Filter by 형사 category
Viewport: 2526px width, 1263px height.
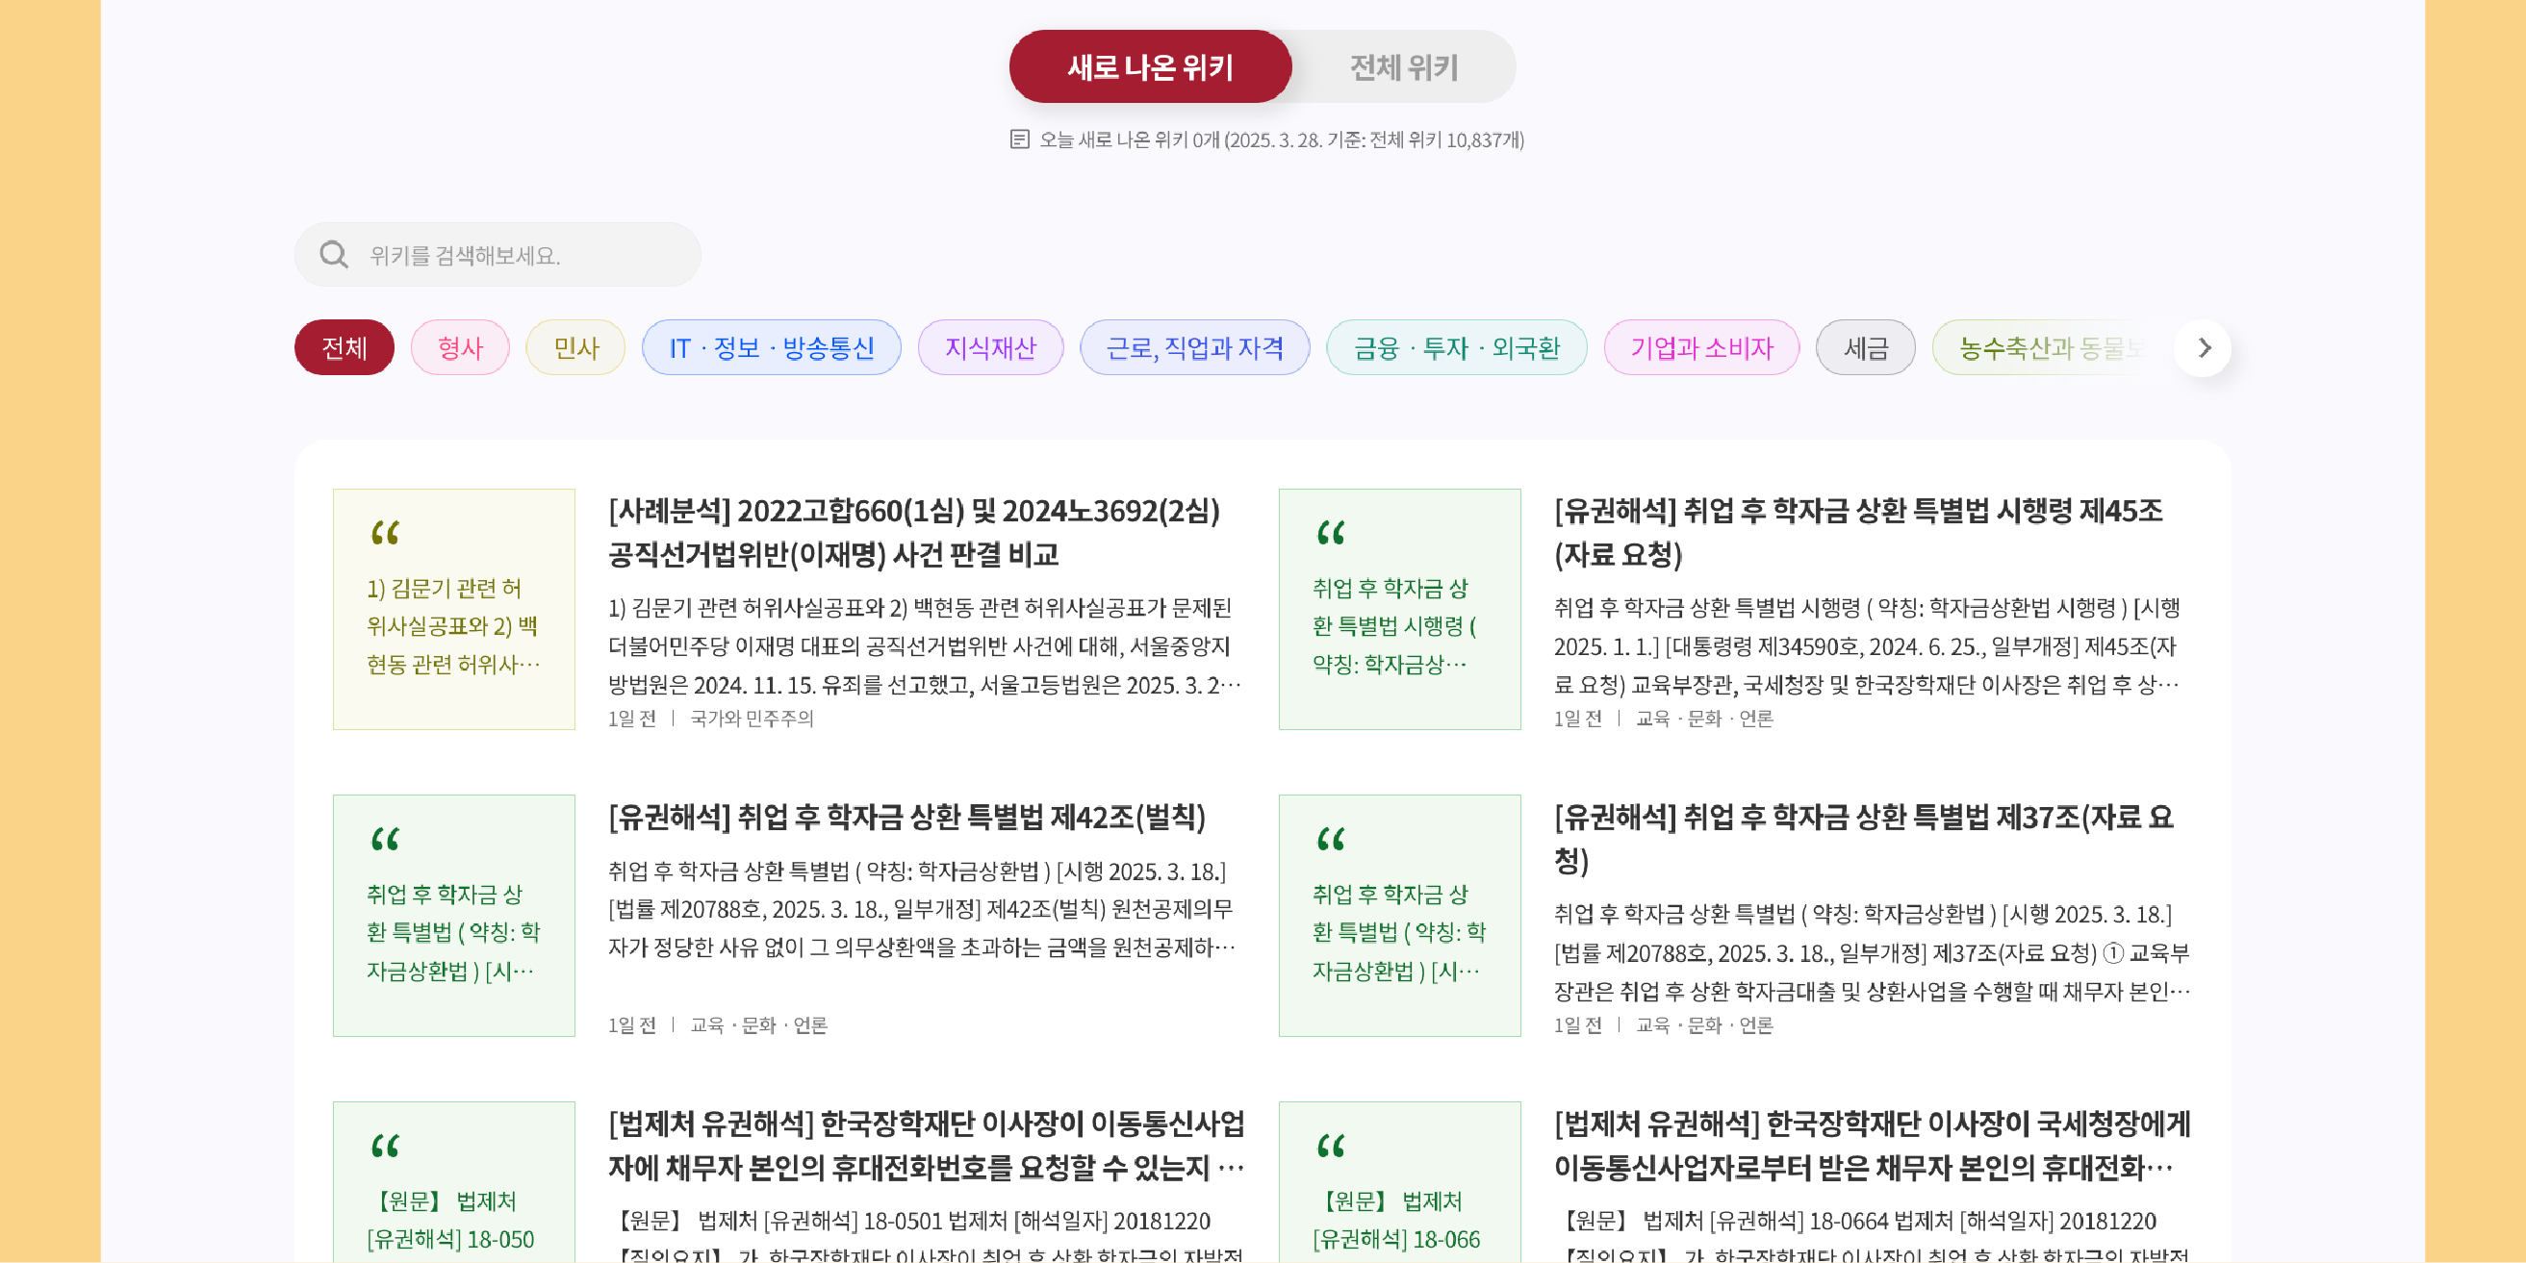tap(460, 347)
